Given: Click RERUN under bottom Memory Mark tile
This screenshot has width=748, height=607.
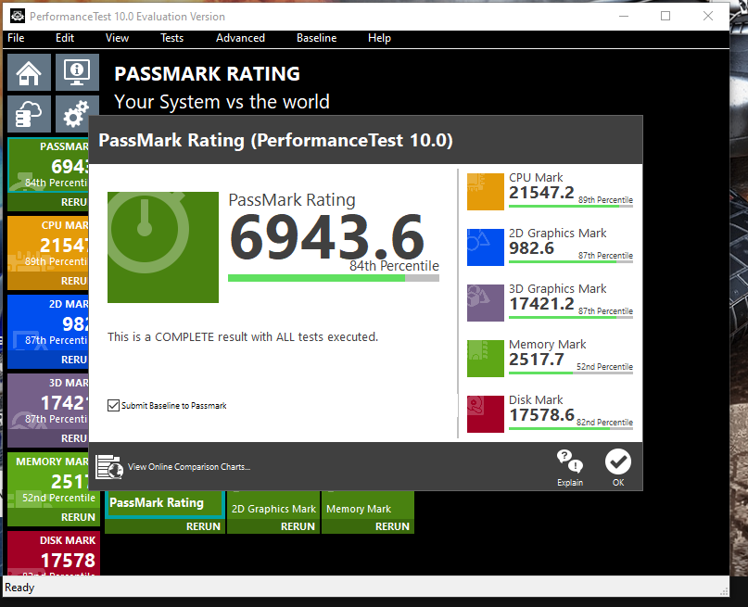Looking at the screenshot, I should pos(392,526).
